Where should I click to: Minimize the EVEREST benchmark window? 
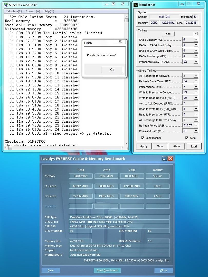point(165,159)
